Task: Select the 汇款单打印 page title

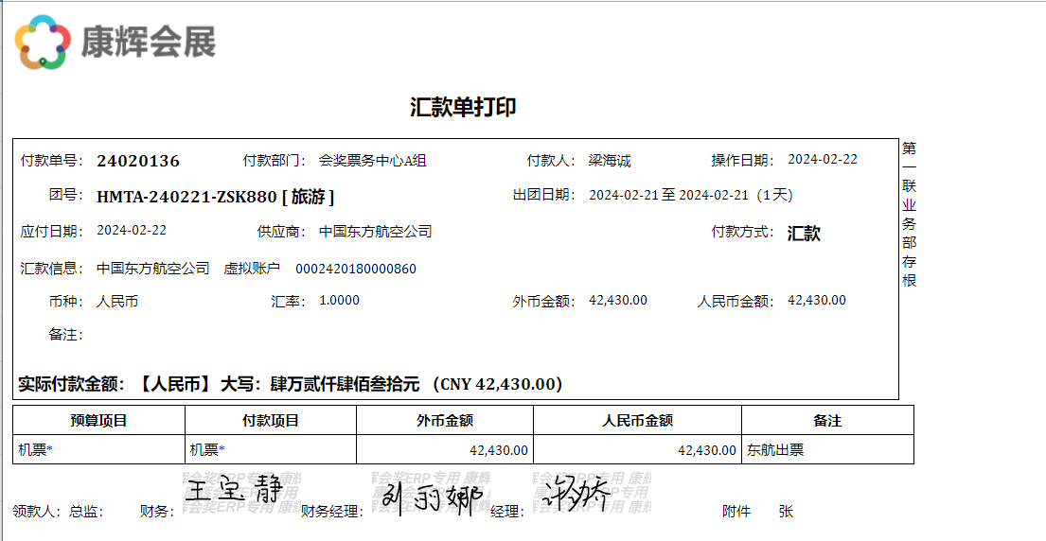Action: (x=463, y=107)
